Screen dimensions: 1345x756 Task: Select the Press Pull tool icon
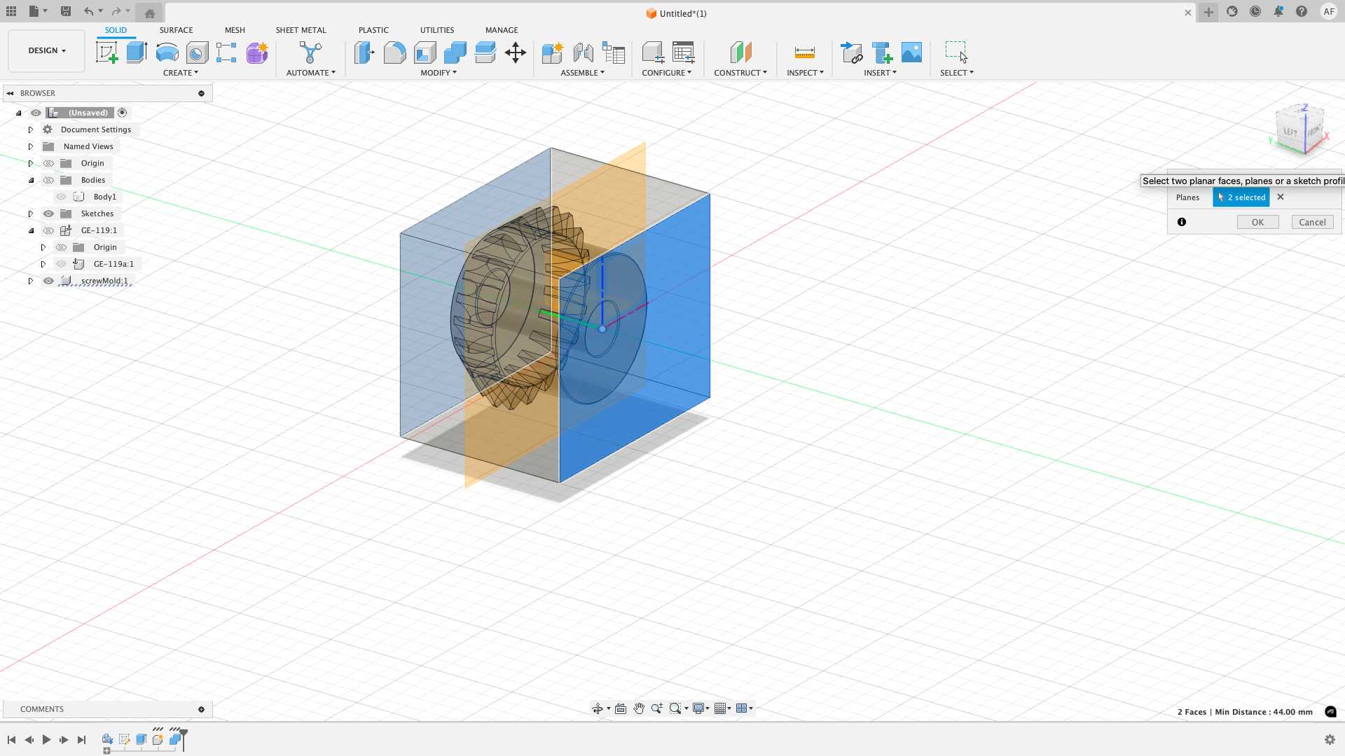[364, 52]
